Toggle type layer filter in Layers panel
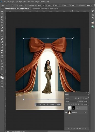 tap(81, 98)
